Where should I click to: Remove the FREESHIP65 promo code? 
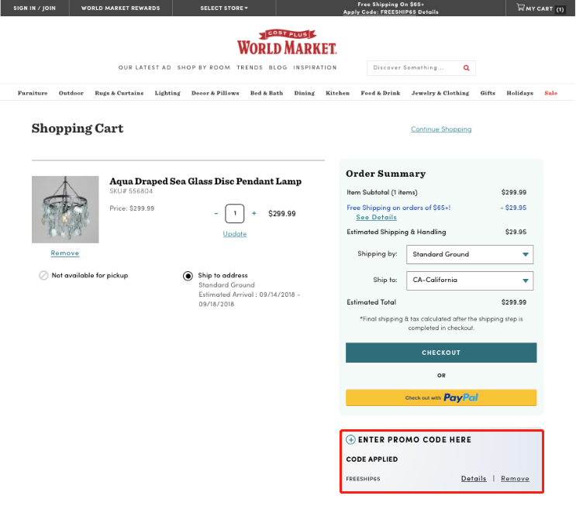tap(515, 478)
